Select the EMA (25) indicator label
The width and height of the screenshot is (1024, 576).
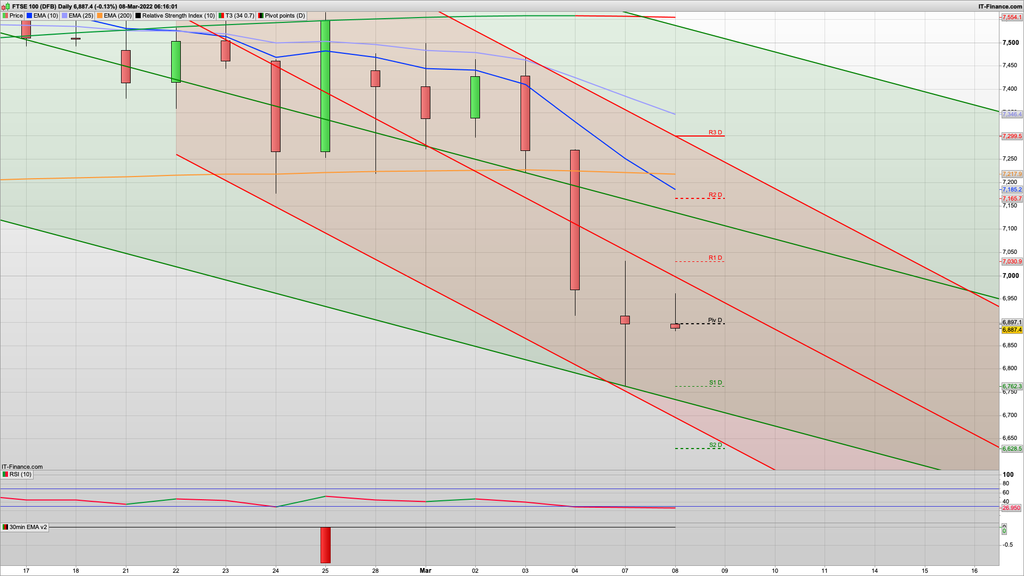pos(78,15)
